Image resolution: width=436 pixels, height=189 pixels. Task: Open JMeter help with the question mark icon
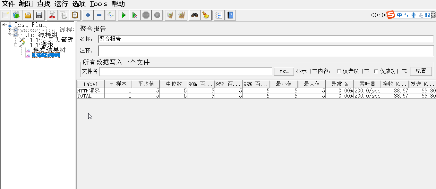[x=230, y=15]
